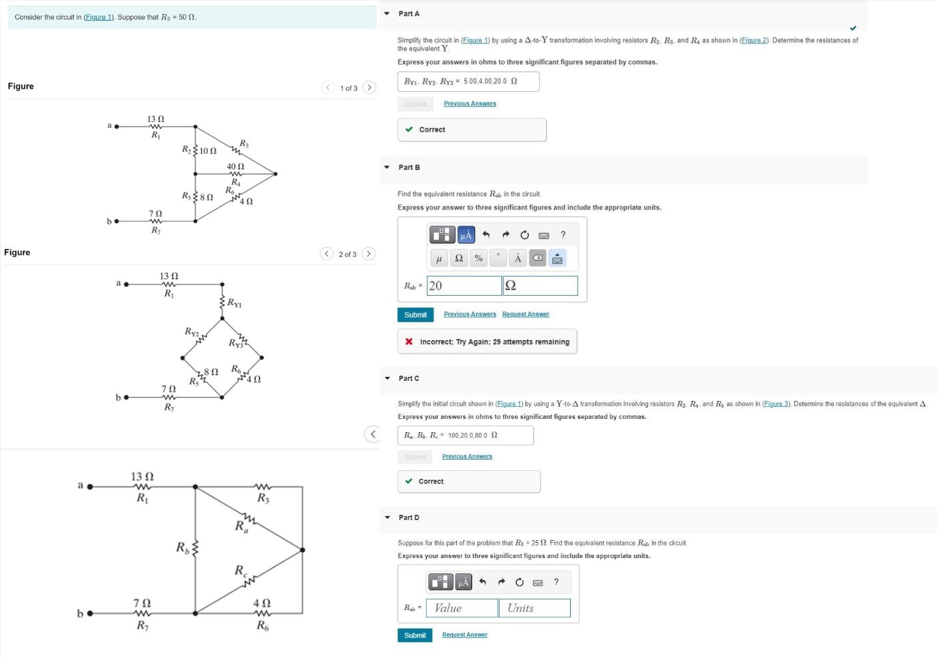Viewport: 937px width, 658px height.
Task: Collapse the Part A section
Action: point(387,13)
